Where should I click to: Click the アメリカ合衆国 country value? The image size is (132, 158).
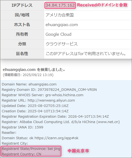tap(60, 15)
